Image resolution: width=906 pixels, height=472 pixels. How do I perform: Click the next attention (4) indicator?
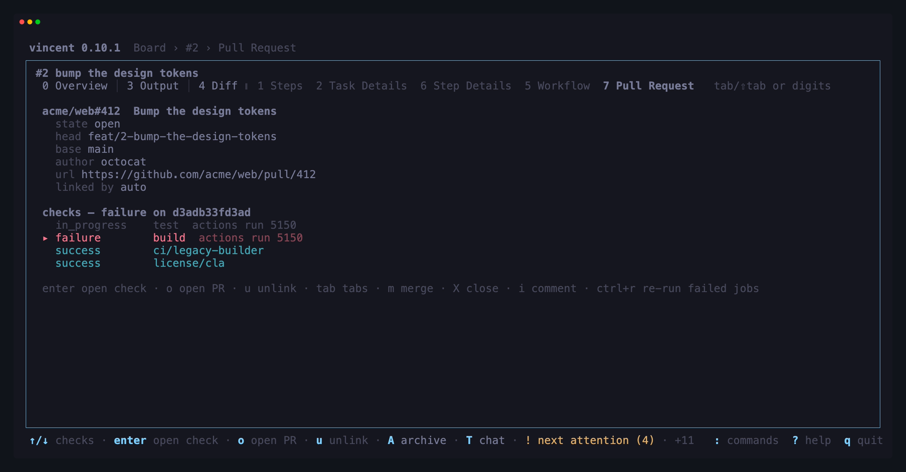[590, 441]
